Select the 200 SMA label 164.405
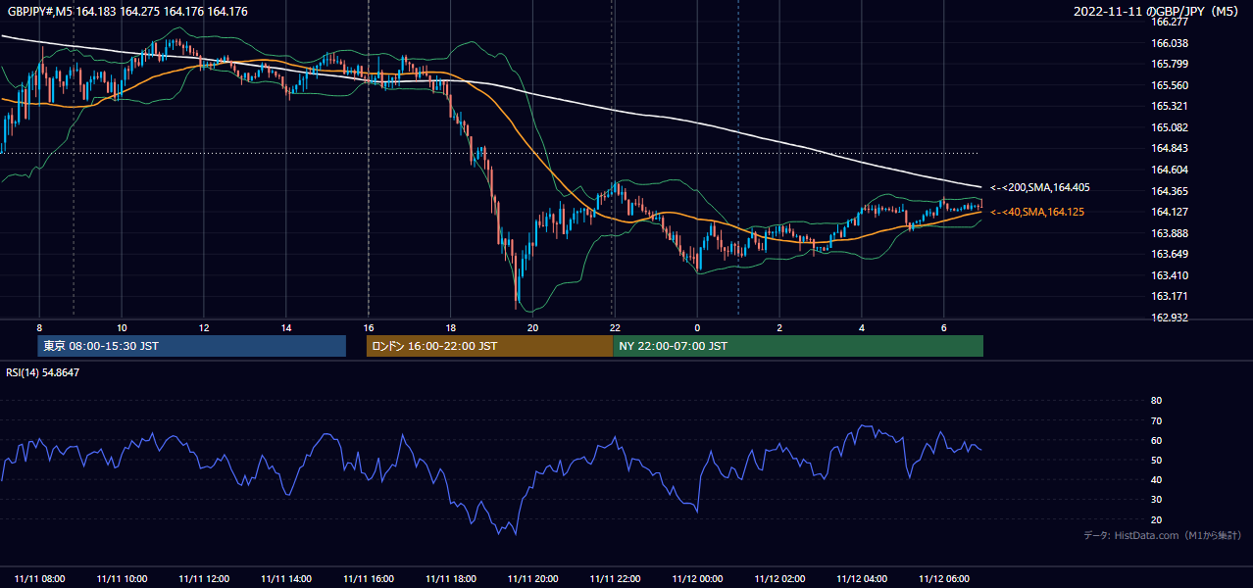1253x588 pixels. point(1040,187)
